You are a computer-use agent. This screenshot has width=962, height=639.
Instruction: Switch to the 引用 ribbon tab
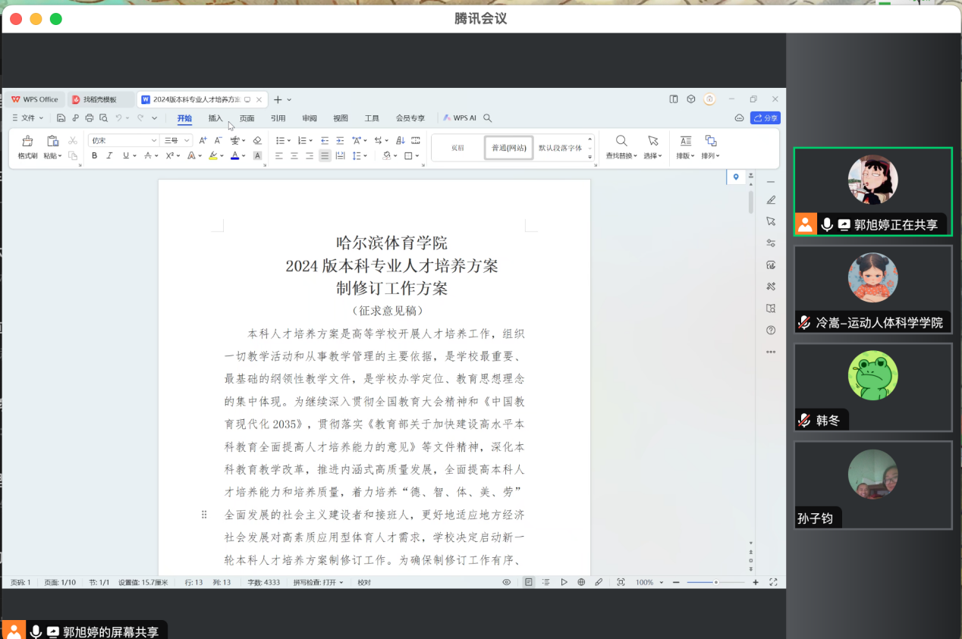click(278, 118)
